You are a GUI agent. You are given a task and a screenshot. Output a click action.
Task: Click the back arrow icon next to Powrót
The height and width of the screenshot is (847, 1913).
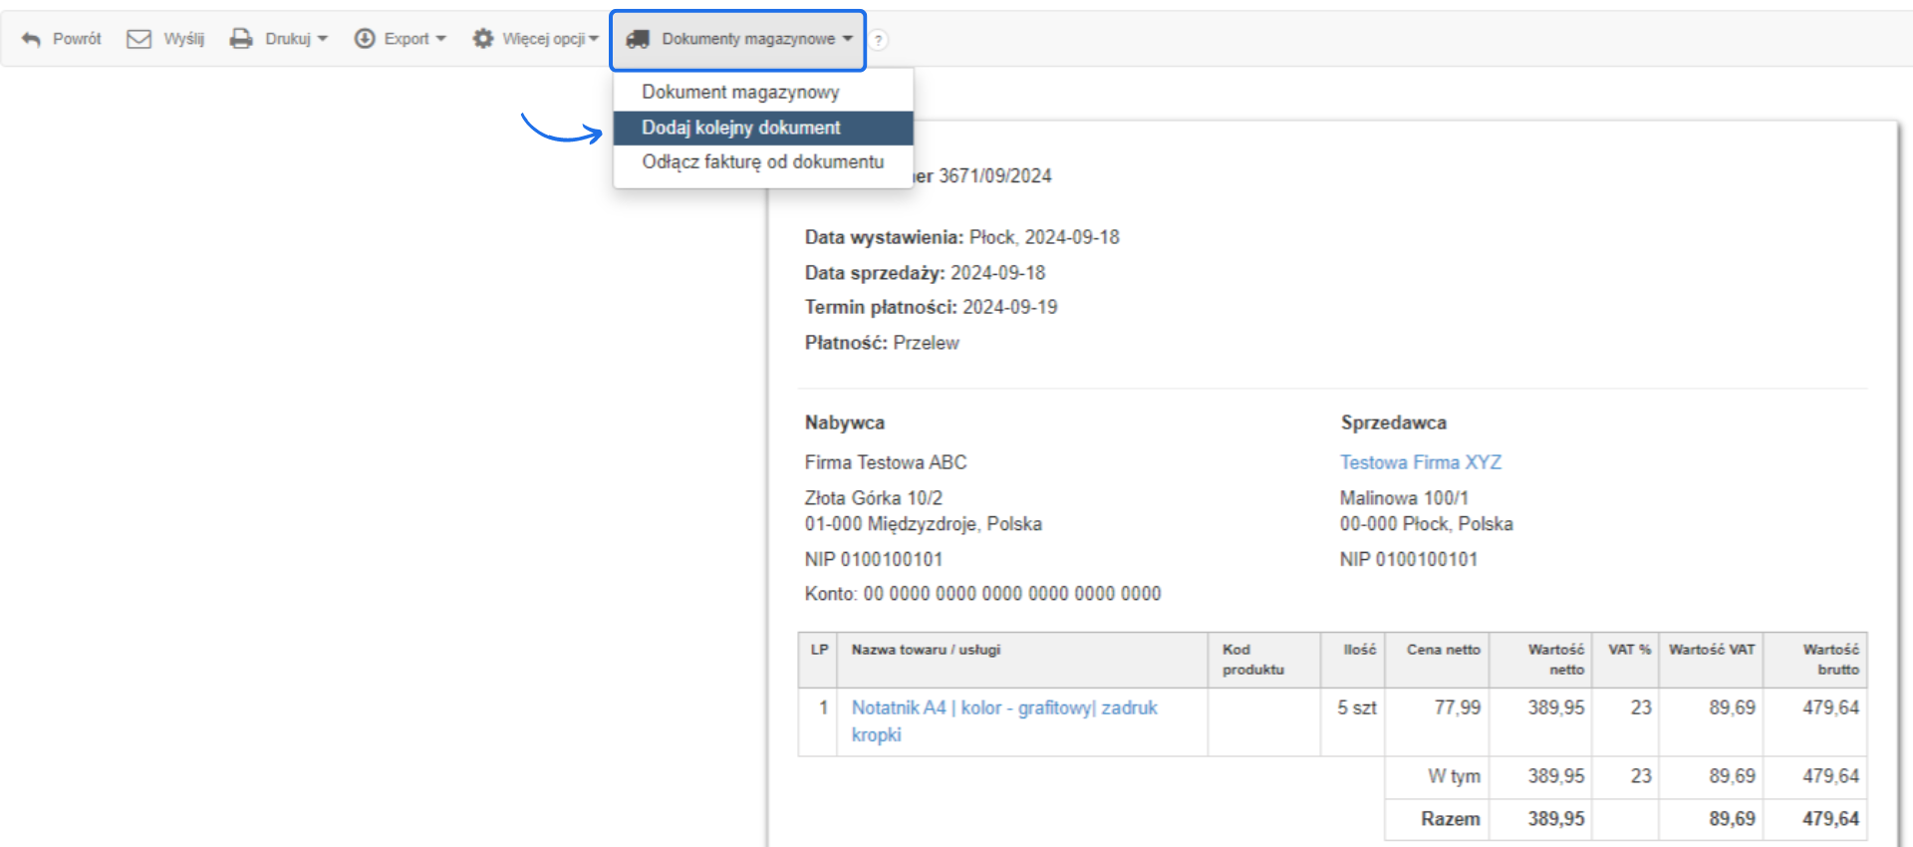(31, 39)
